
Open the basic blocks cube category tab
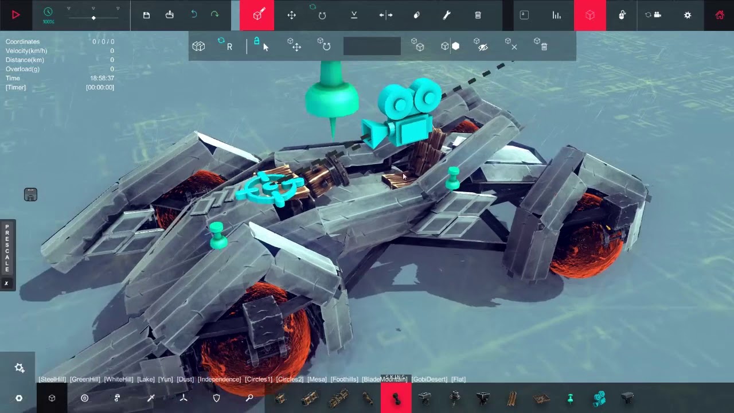tap(52, 398)
